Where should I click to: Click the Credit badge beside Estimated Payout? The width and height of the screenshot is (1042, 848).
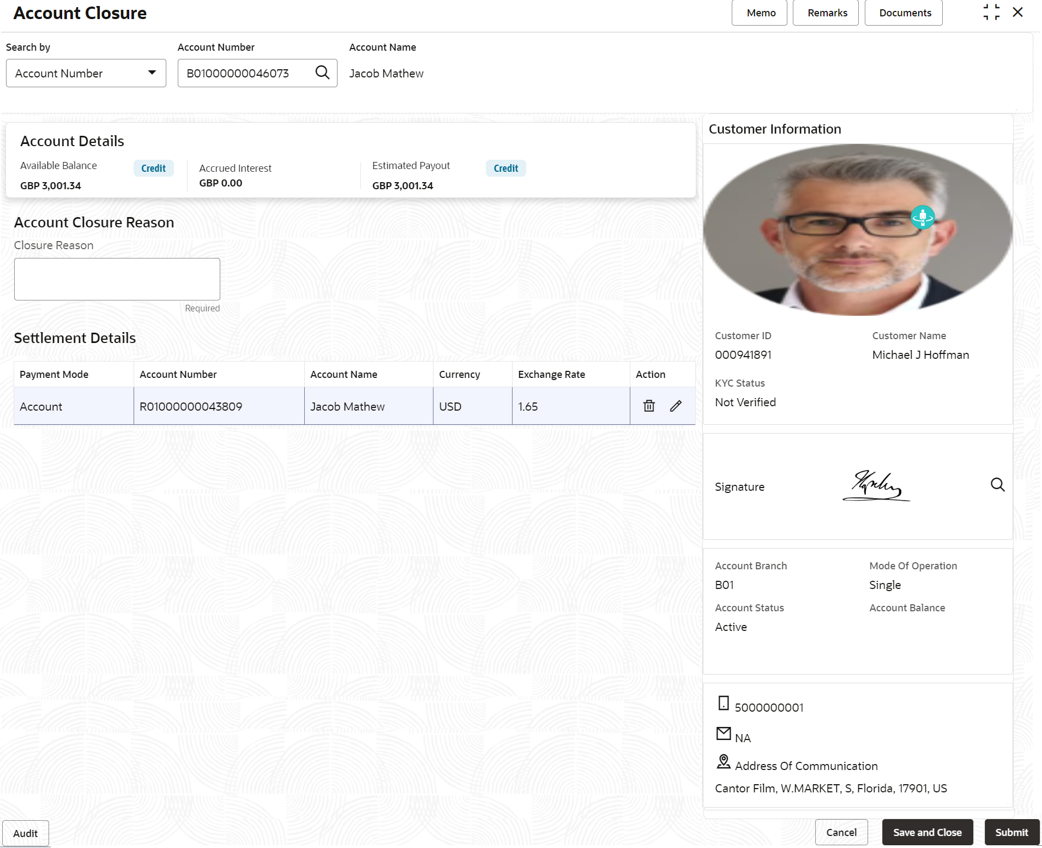click(x=506, y=168)
